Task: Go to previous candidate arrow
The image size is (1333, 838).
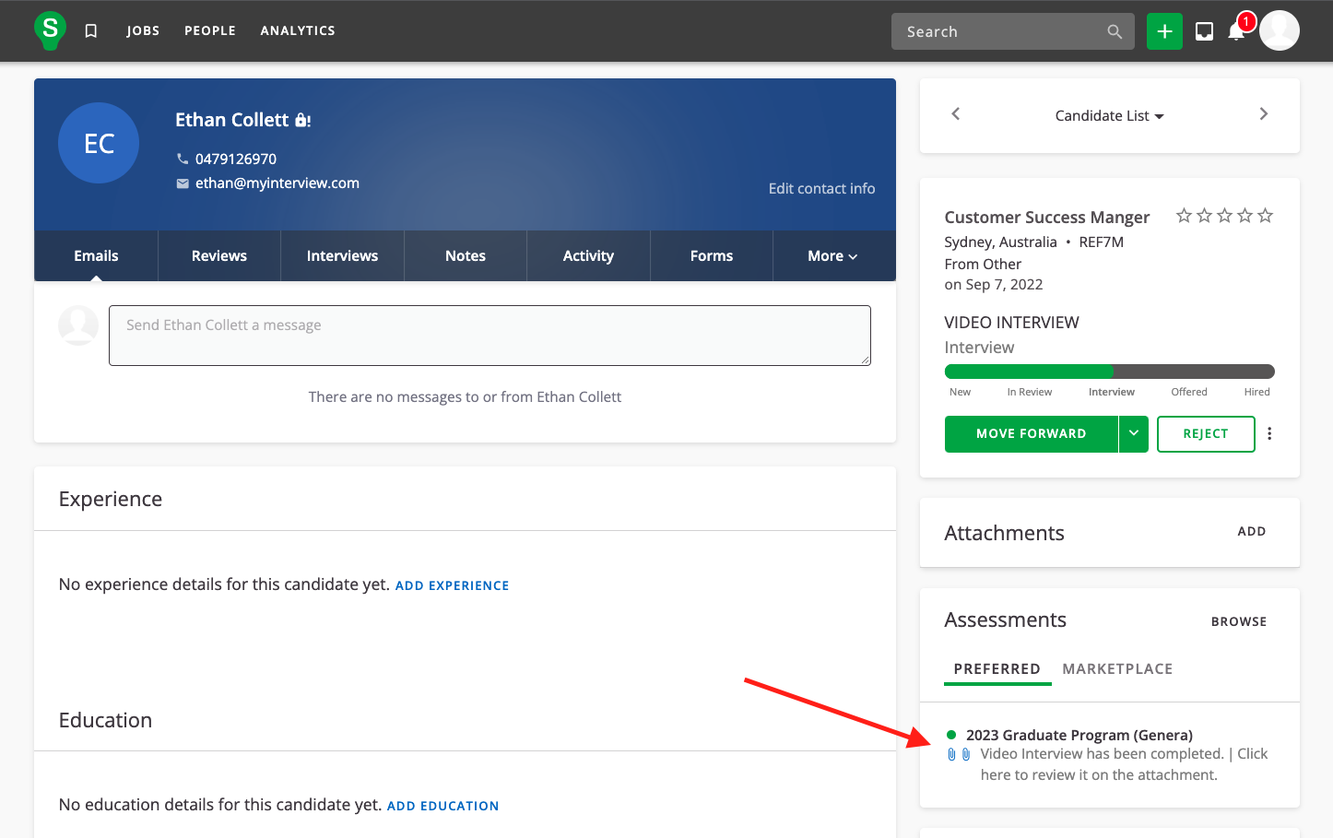Action: [956, 114]
